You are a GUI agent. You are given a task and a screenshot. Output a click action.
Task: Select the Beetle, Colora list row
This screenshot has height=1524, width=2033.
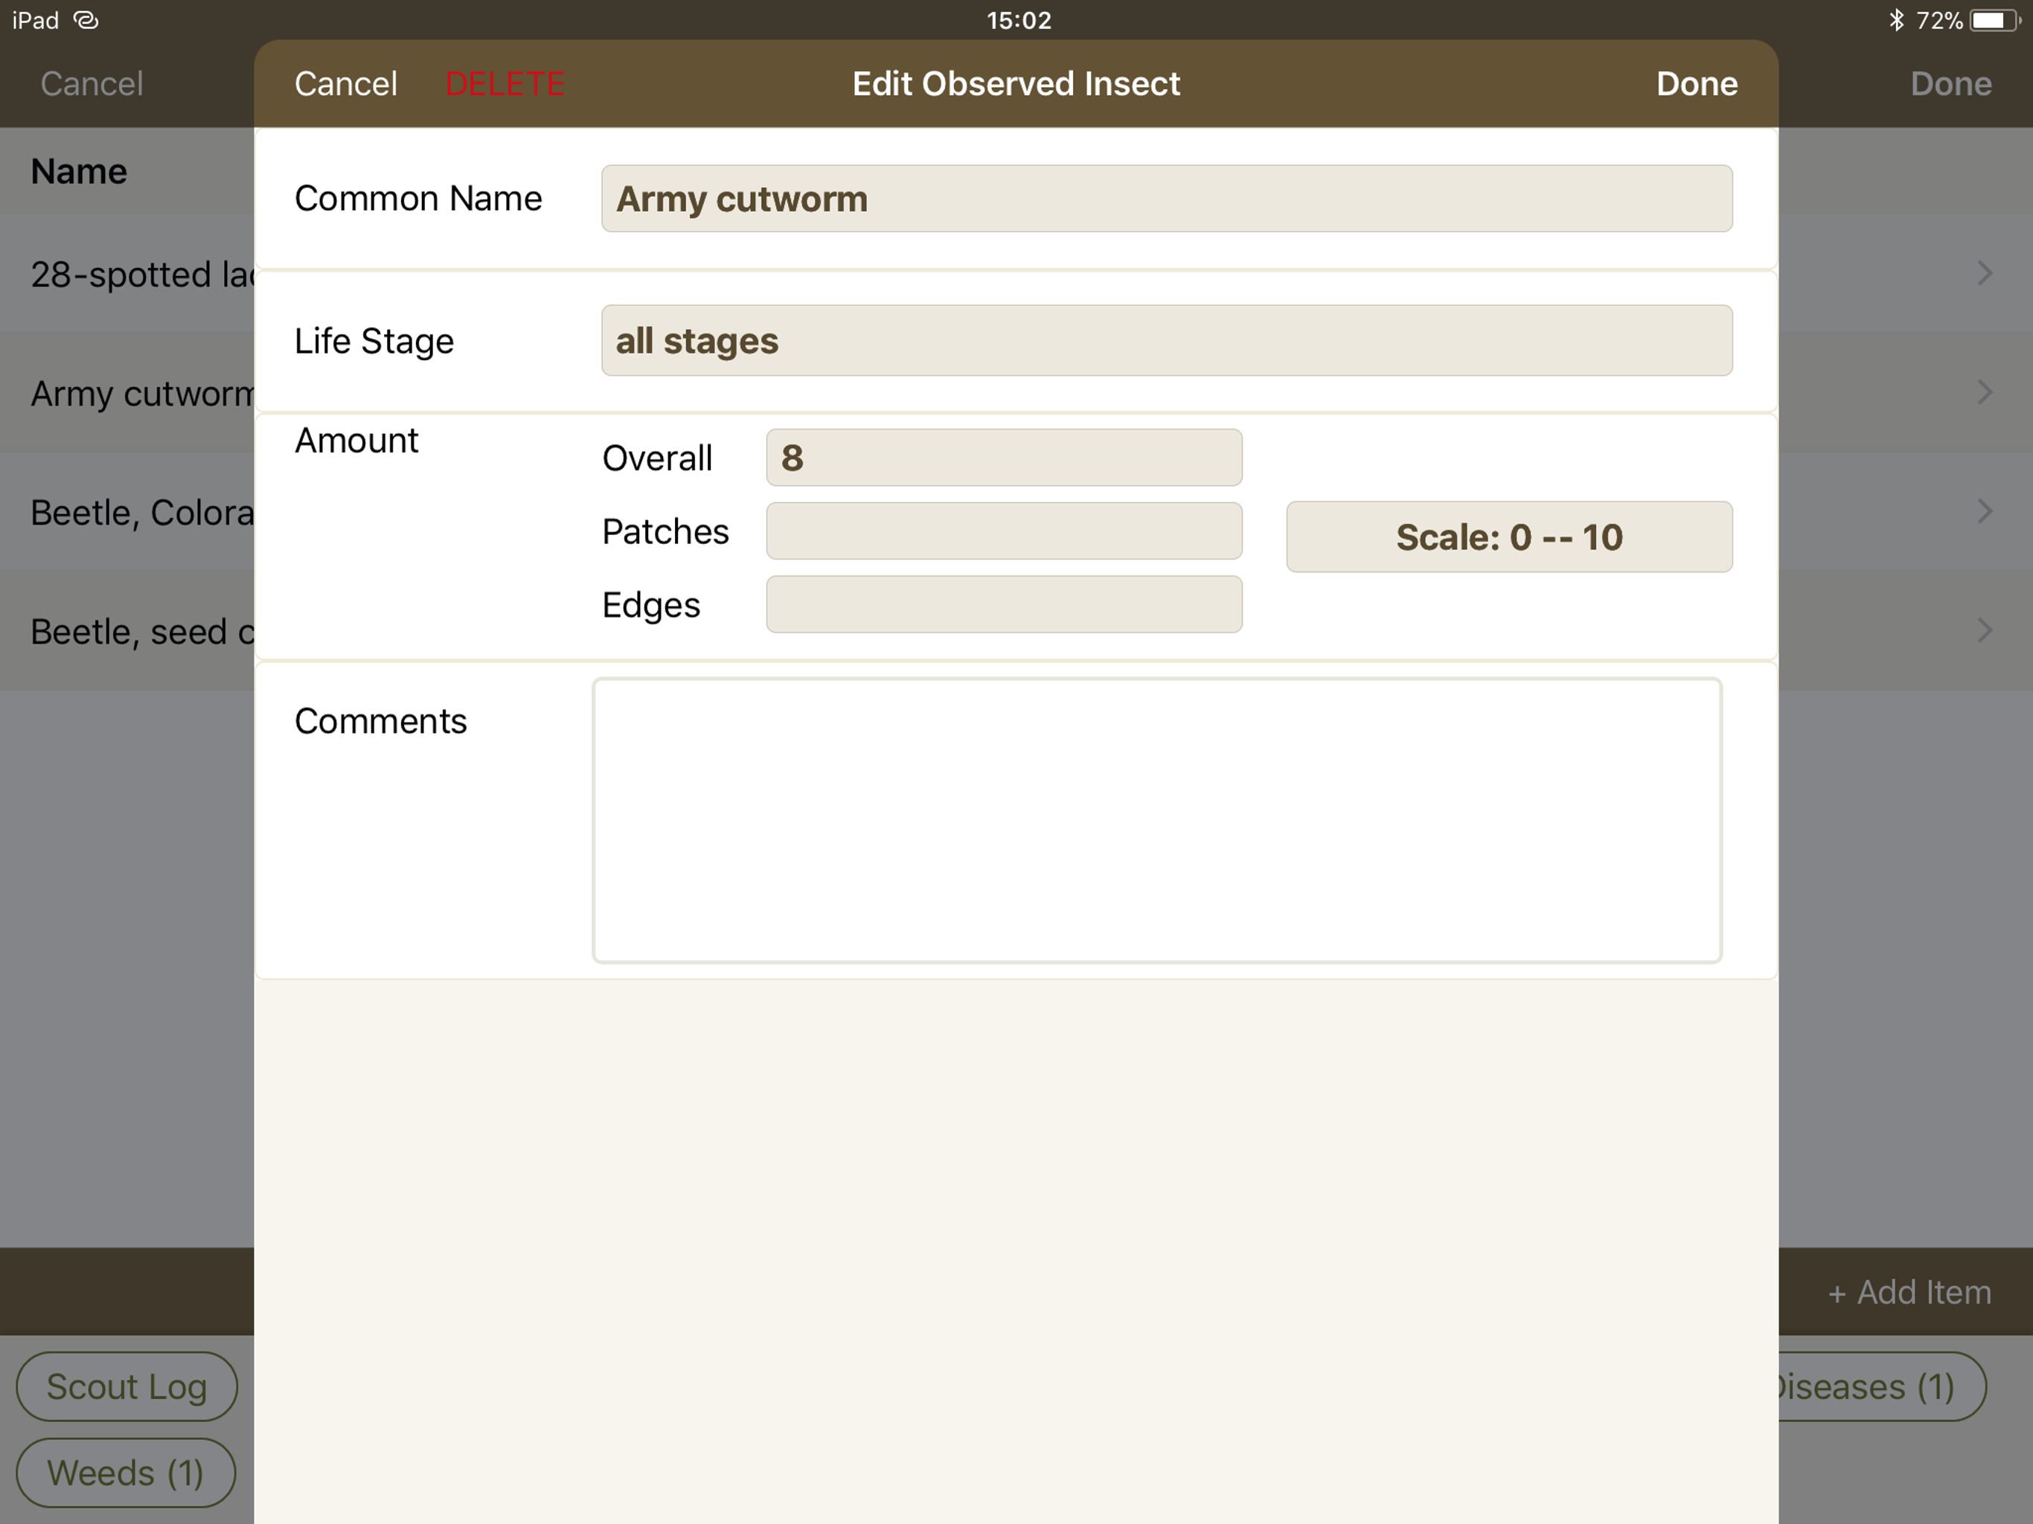pos(127,512)
